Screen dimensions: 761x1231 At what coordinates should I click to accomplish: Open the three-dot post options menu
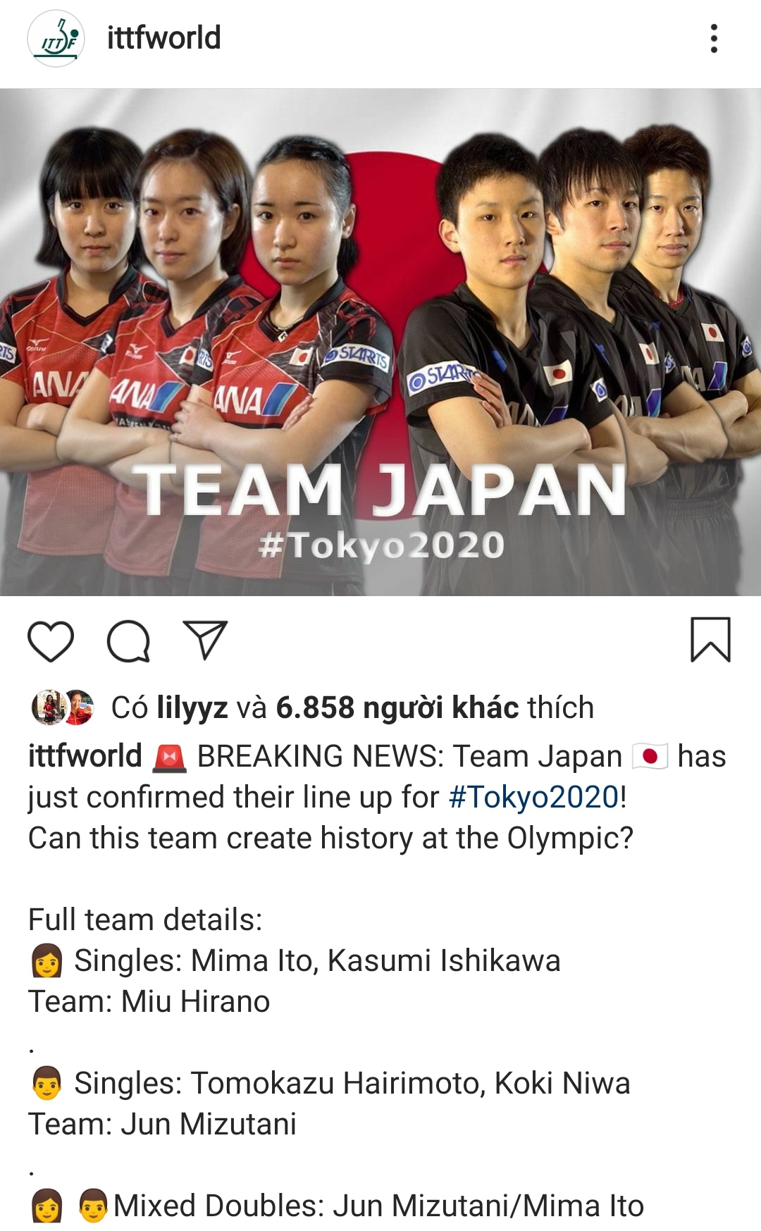pos(714,39)
